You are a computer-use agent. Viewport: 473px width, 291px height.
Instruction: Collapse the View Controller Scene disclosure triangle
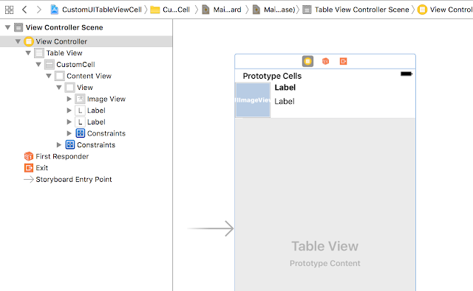[8, 28]
